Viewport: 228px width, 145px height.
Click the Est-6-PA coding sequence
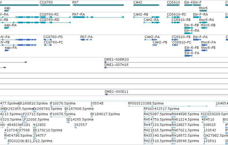pyautogui.click(x=189, y=56)
